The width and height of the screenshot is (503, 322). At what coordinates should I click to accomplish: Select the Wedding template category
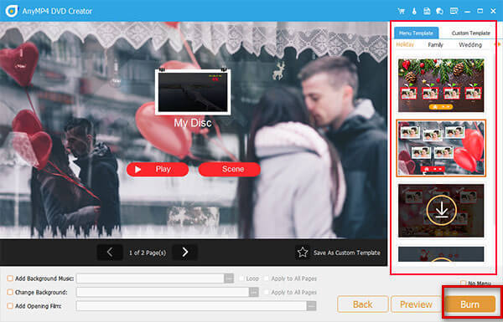click(x=470, y=45)
